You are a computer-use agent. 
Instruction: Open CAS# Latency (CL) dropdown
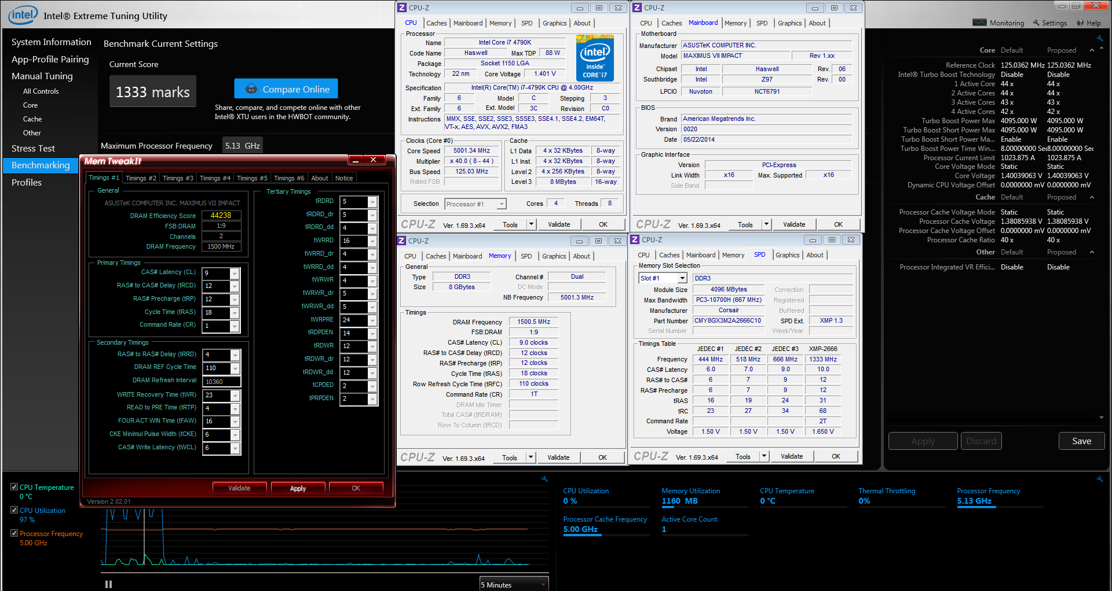(235, 273)
